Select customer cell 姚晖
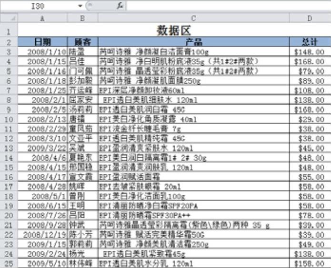Viewport: 331px width, 268px height. [83, 186]
